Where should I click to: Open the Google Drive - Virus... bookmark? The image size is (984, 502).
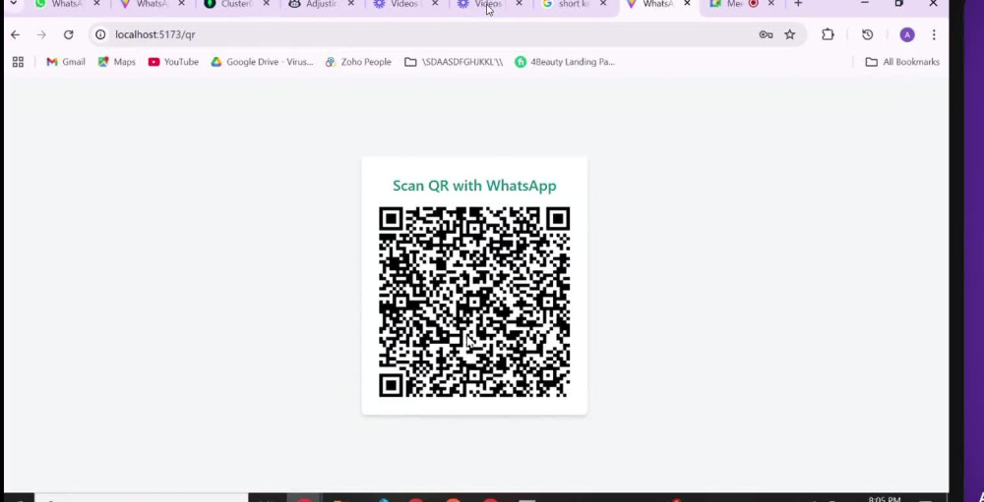(x=262, y=62)
